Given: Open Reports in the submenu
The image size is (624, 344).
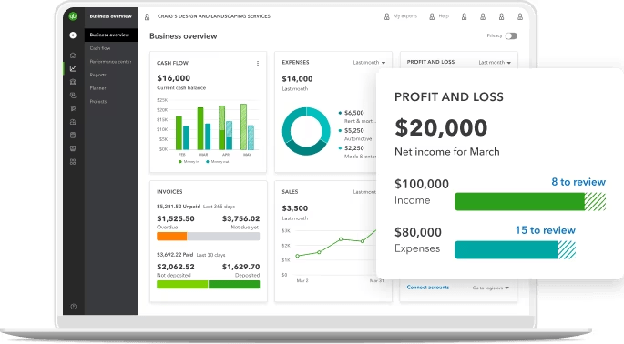Looking at the screenshot, I should [97, 75].
